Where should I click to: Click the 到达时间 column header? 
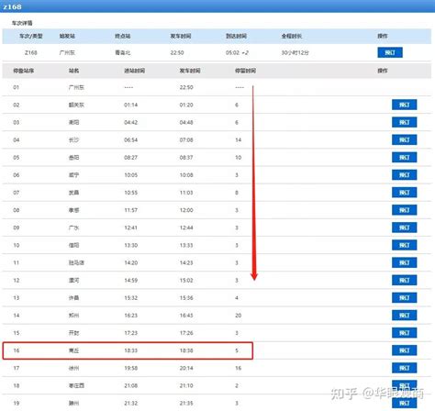click(236, 36)
